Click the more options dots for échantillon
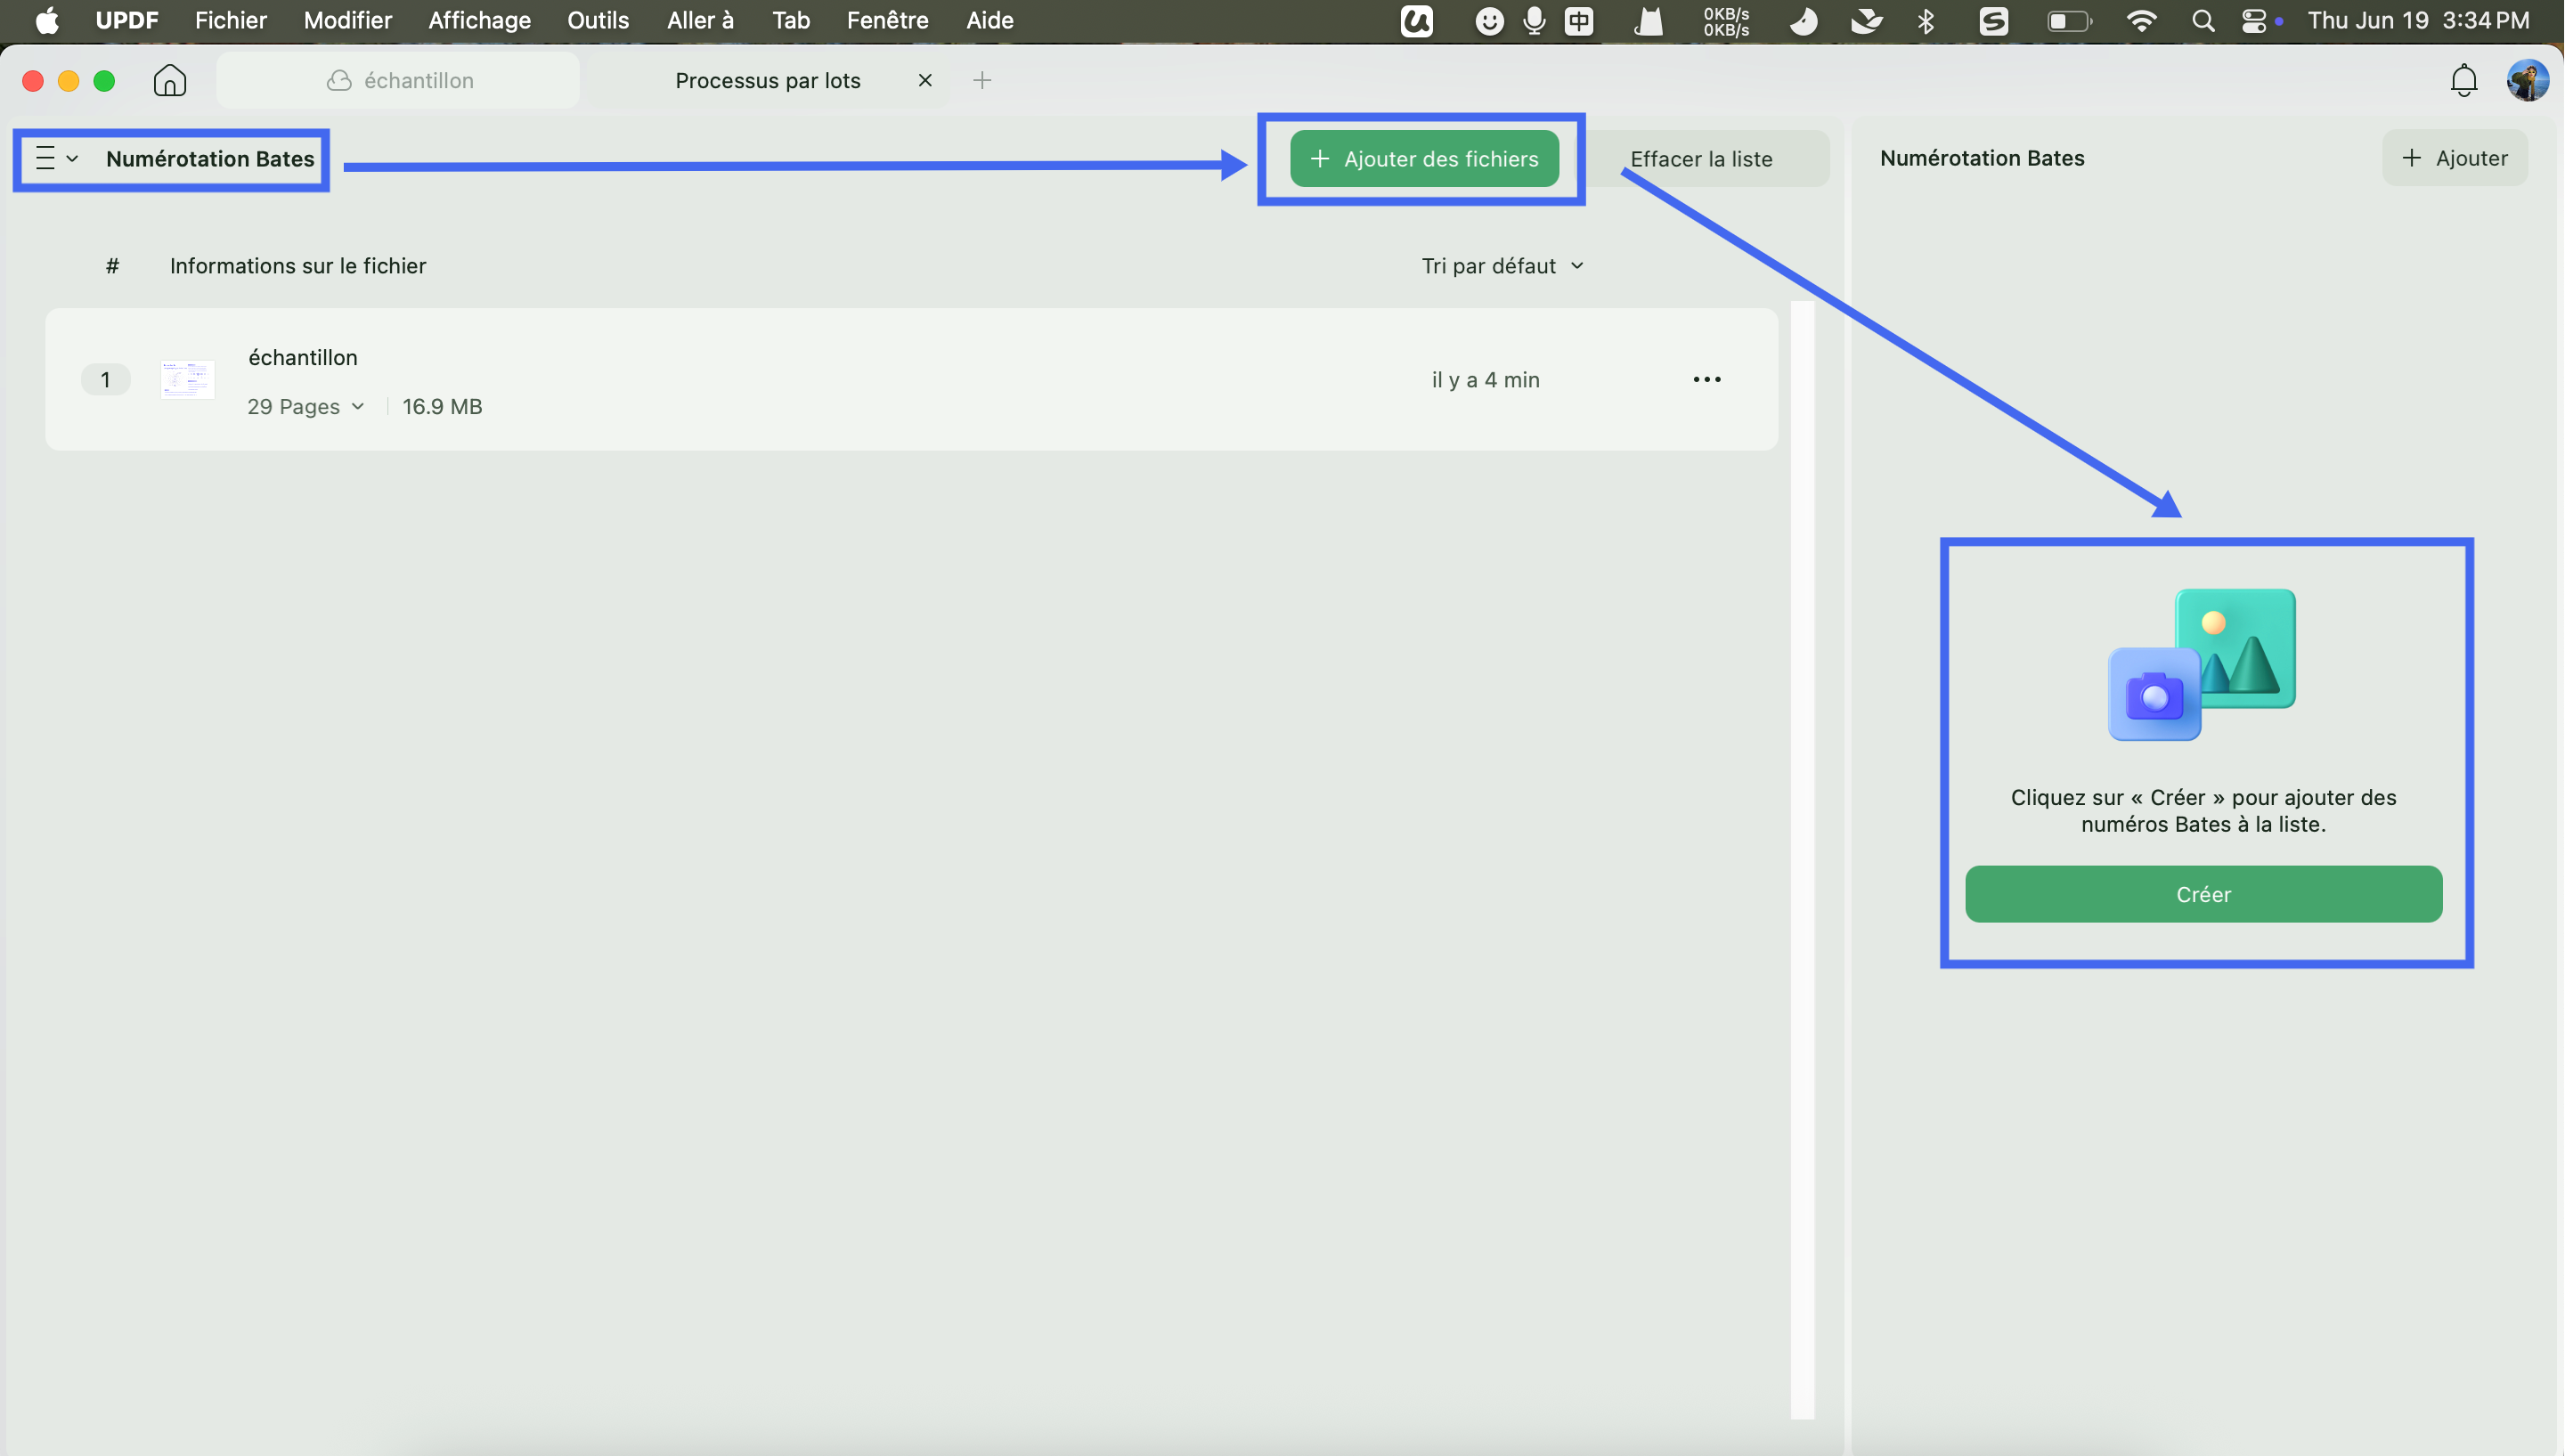This screenshot has height=1456, width=2565. (1707, 379)
